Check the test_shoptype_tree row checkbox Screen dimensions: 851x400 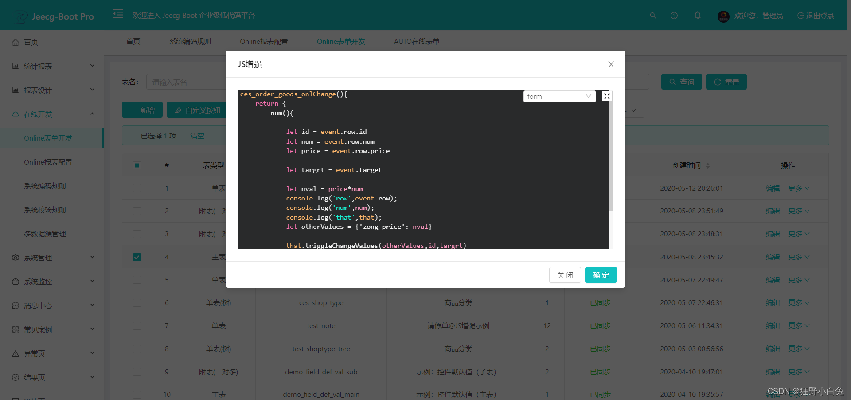137,349
